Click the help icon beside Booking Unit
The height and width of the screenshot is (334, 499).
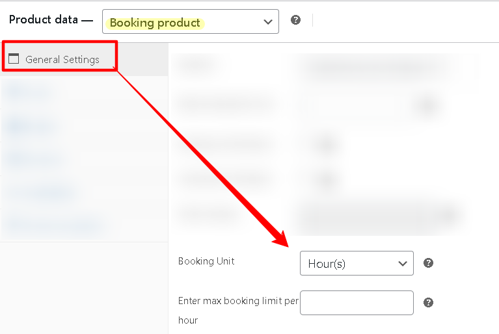428,263
